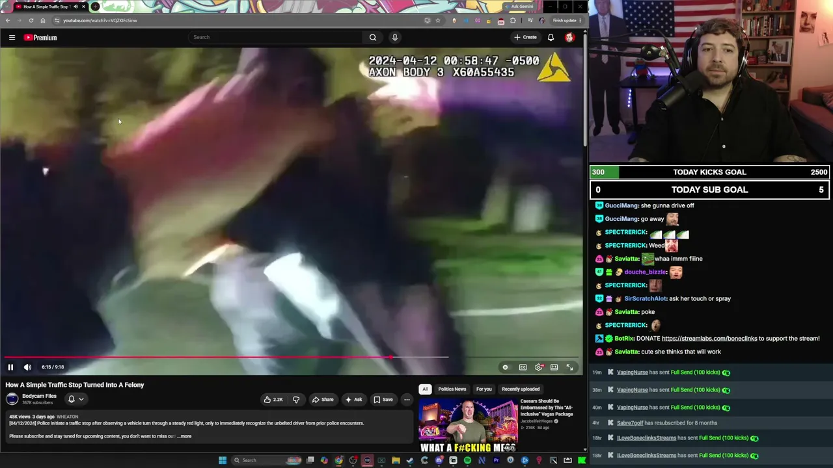The width and height of the screenshot is (833, 468).
Task: Expand description with ...more
Action: [185, 436]
